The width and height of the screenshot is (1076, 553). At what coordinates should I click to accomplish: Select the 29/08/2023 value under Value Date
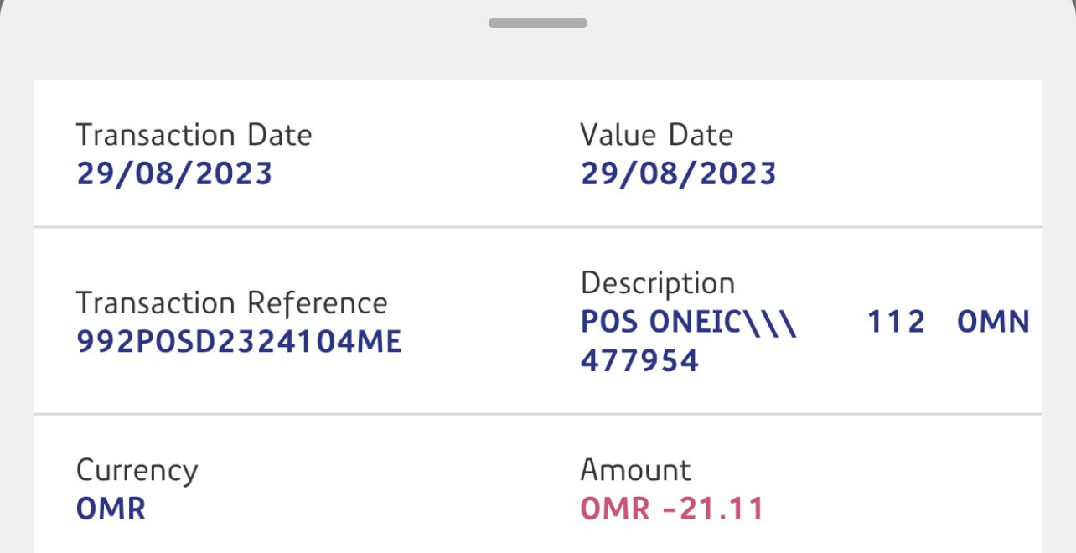coord(678,173)
